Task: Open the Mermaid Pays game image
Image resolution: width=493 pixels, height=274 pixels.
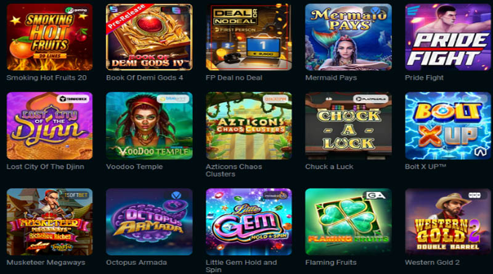Action: click(348, 37)
